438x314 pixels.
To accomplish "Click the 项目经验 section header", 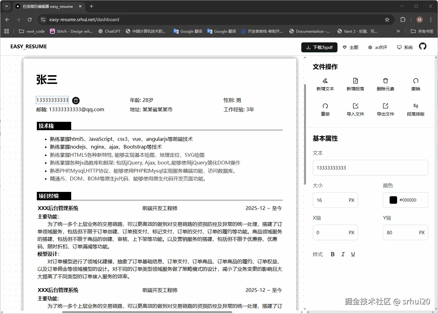I will 54,196.
